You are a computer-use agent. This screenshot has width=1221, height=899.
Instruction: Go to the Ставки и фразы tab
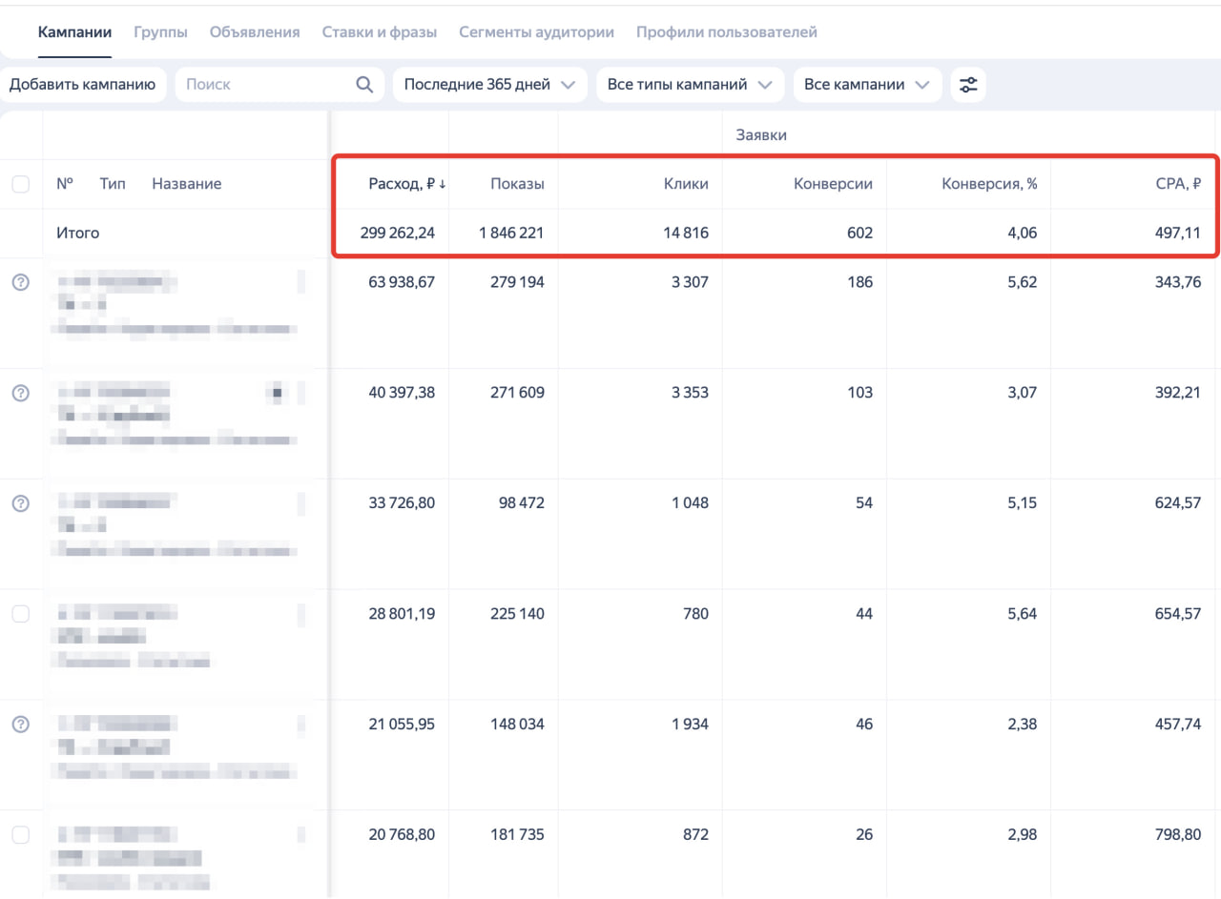click(379, 32)
